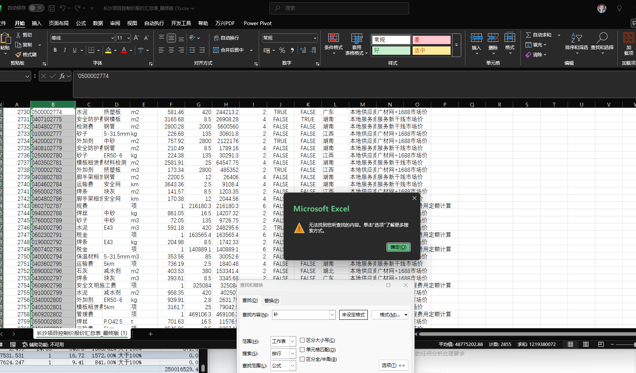Screen dimensions: 636x373
Task: Enable the Match case (区分大小写) checkbox
Action: pos(302,340)
